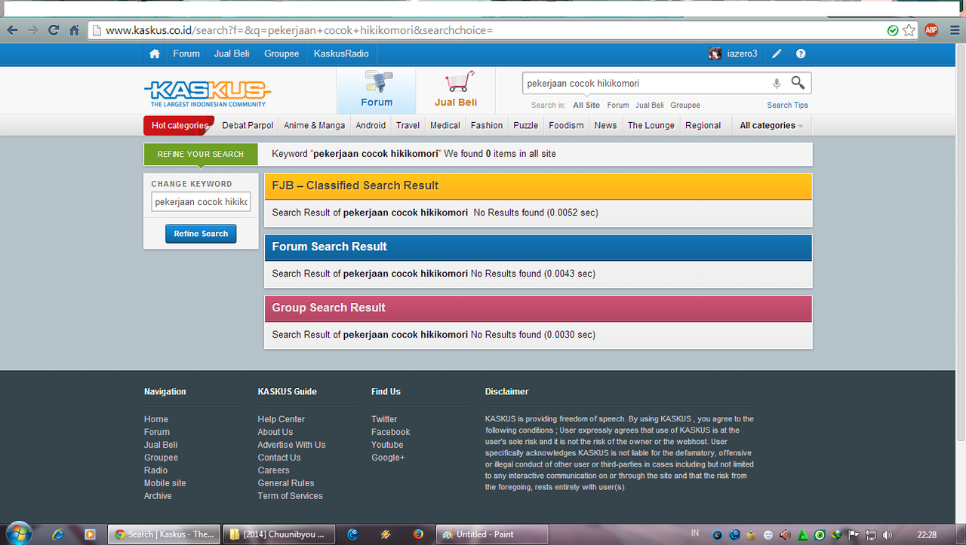Viewport: 966px width, 545px height.
Task: Click the network tray icon
Action: click(870, 534)
